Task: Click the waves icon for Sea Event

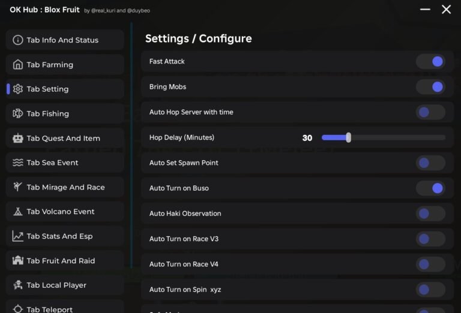Action: pos(17,162)
